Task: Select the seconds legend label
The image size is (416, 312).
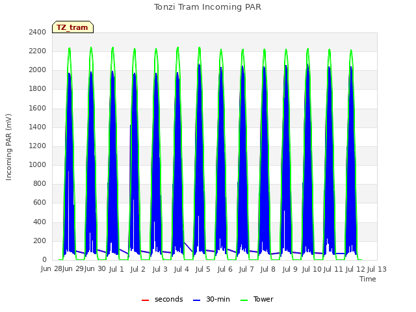Action: 169,299
